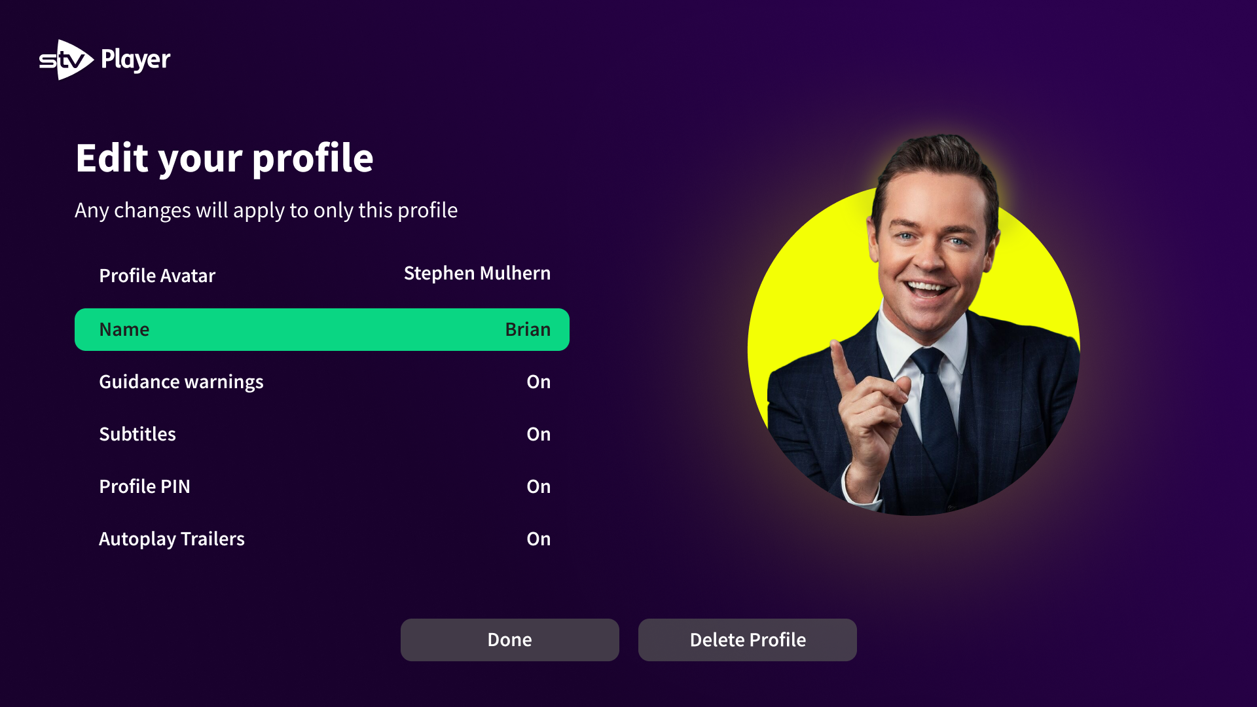Viewport: 1257px width, 707px height.
Task: Select the Autoplay Trailers label
Action: (172, 539)
